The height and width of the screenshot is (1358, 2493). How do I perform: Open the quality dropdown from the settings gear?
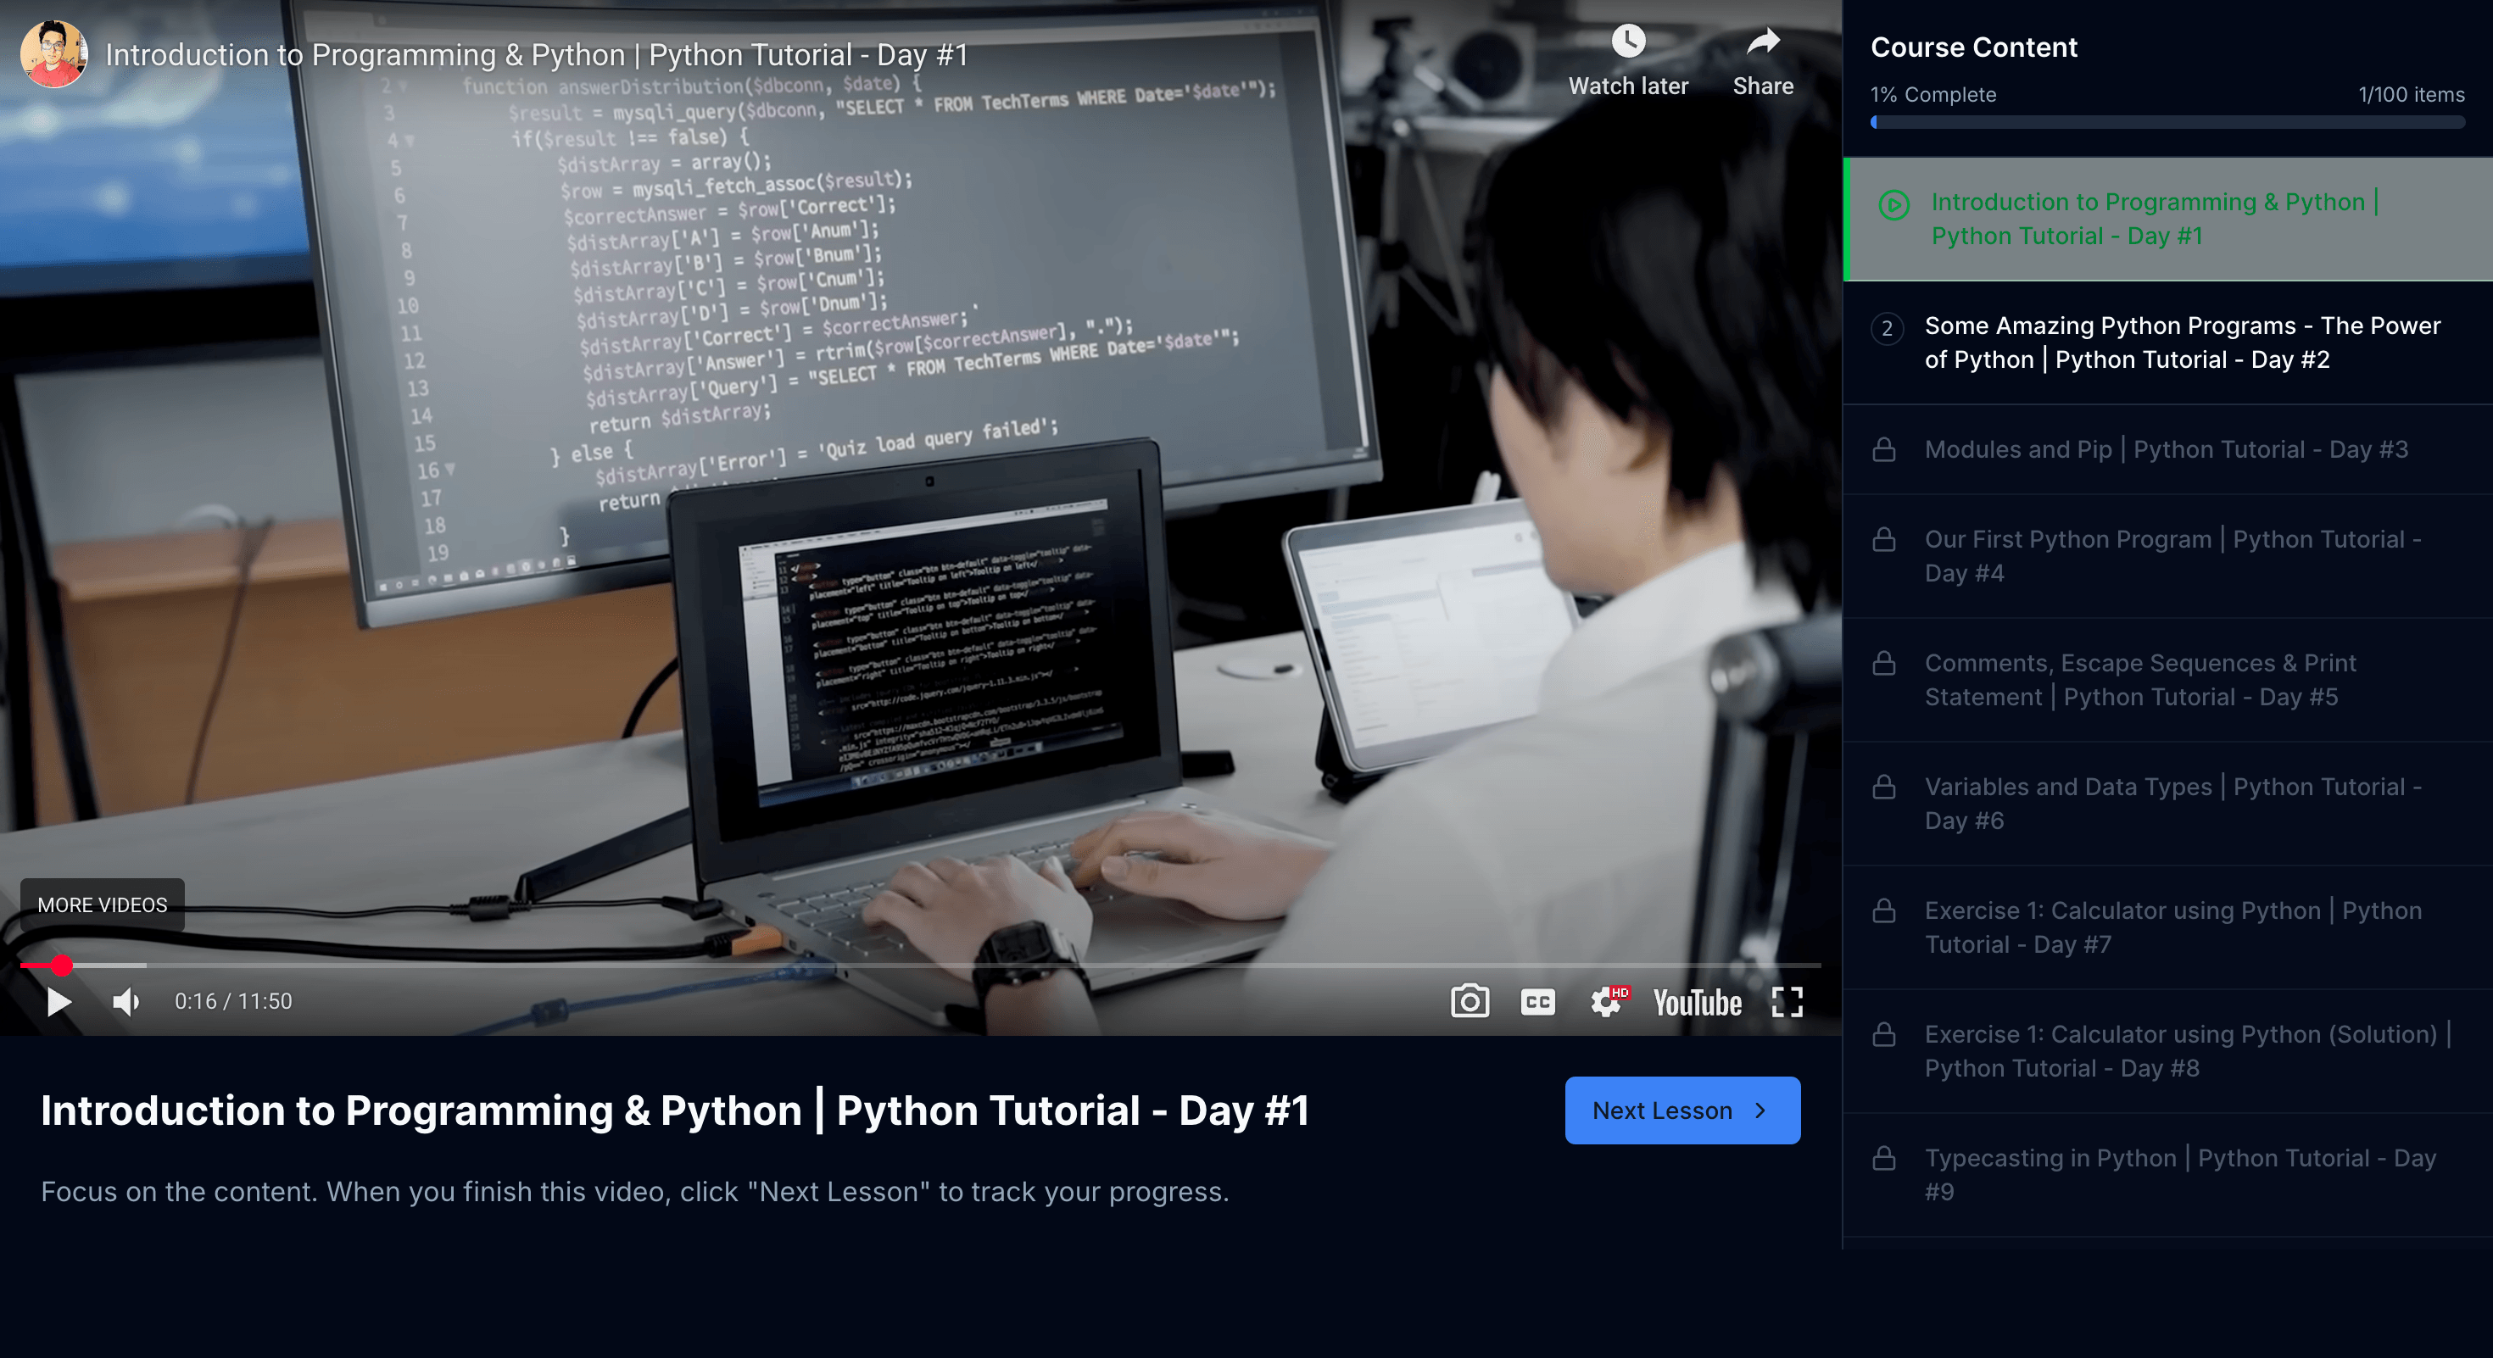point(1607,1002)
